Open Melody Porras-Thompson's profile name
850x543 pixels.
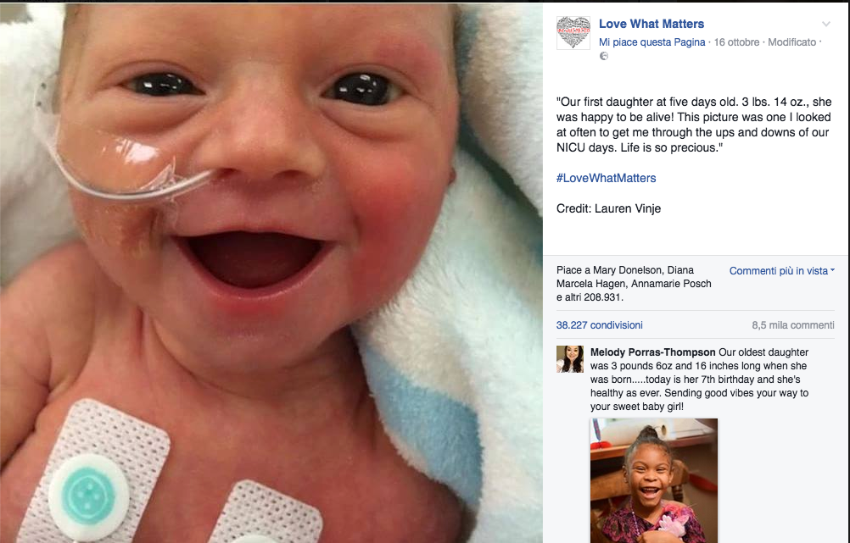(x=652, y=352)
